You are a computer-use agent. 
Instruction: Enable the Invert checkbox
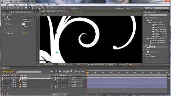pos(23,26)
